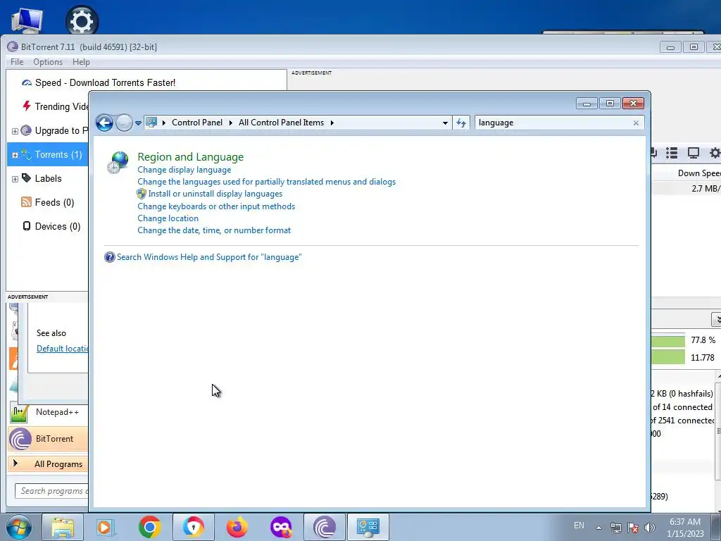Open the BitTorrent Help menu

click(x=81, y=62)
